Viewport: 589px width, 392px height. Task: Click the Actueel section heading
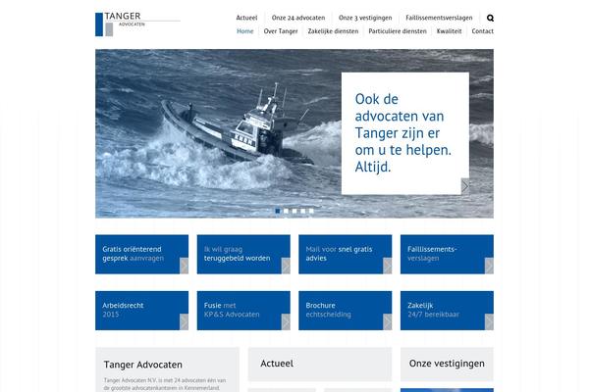tap(277, 364)
